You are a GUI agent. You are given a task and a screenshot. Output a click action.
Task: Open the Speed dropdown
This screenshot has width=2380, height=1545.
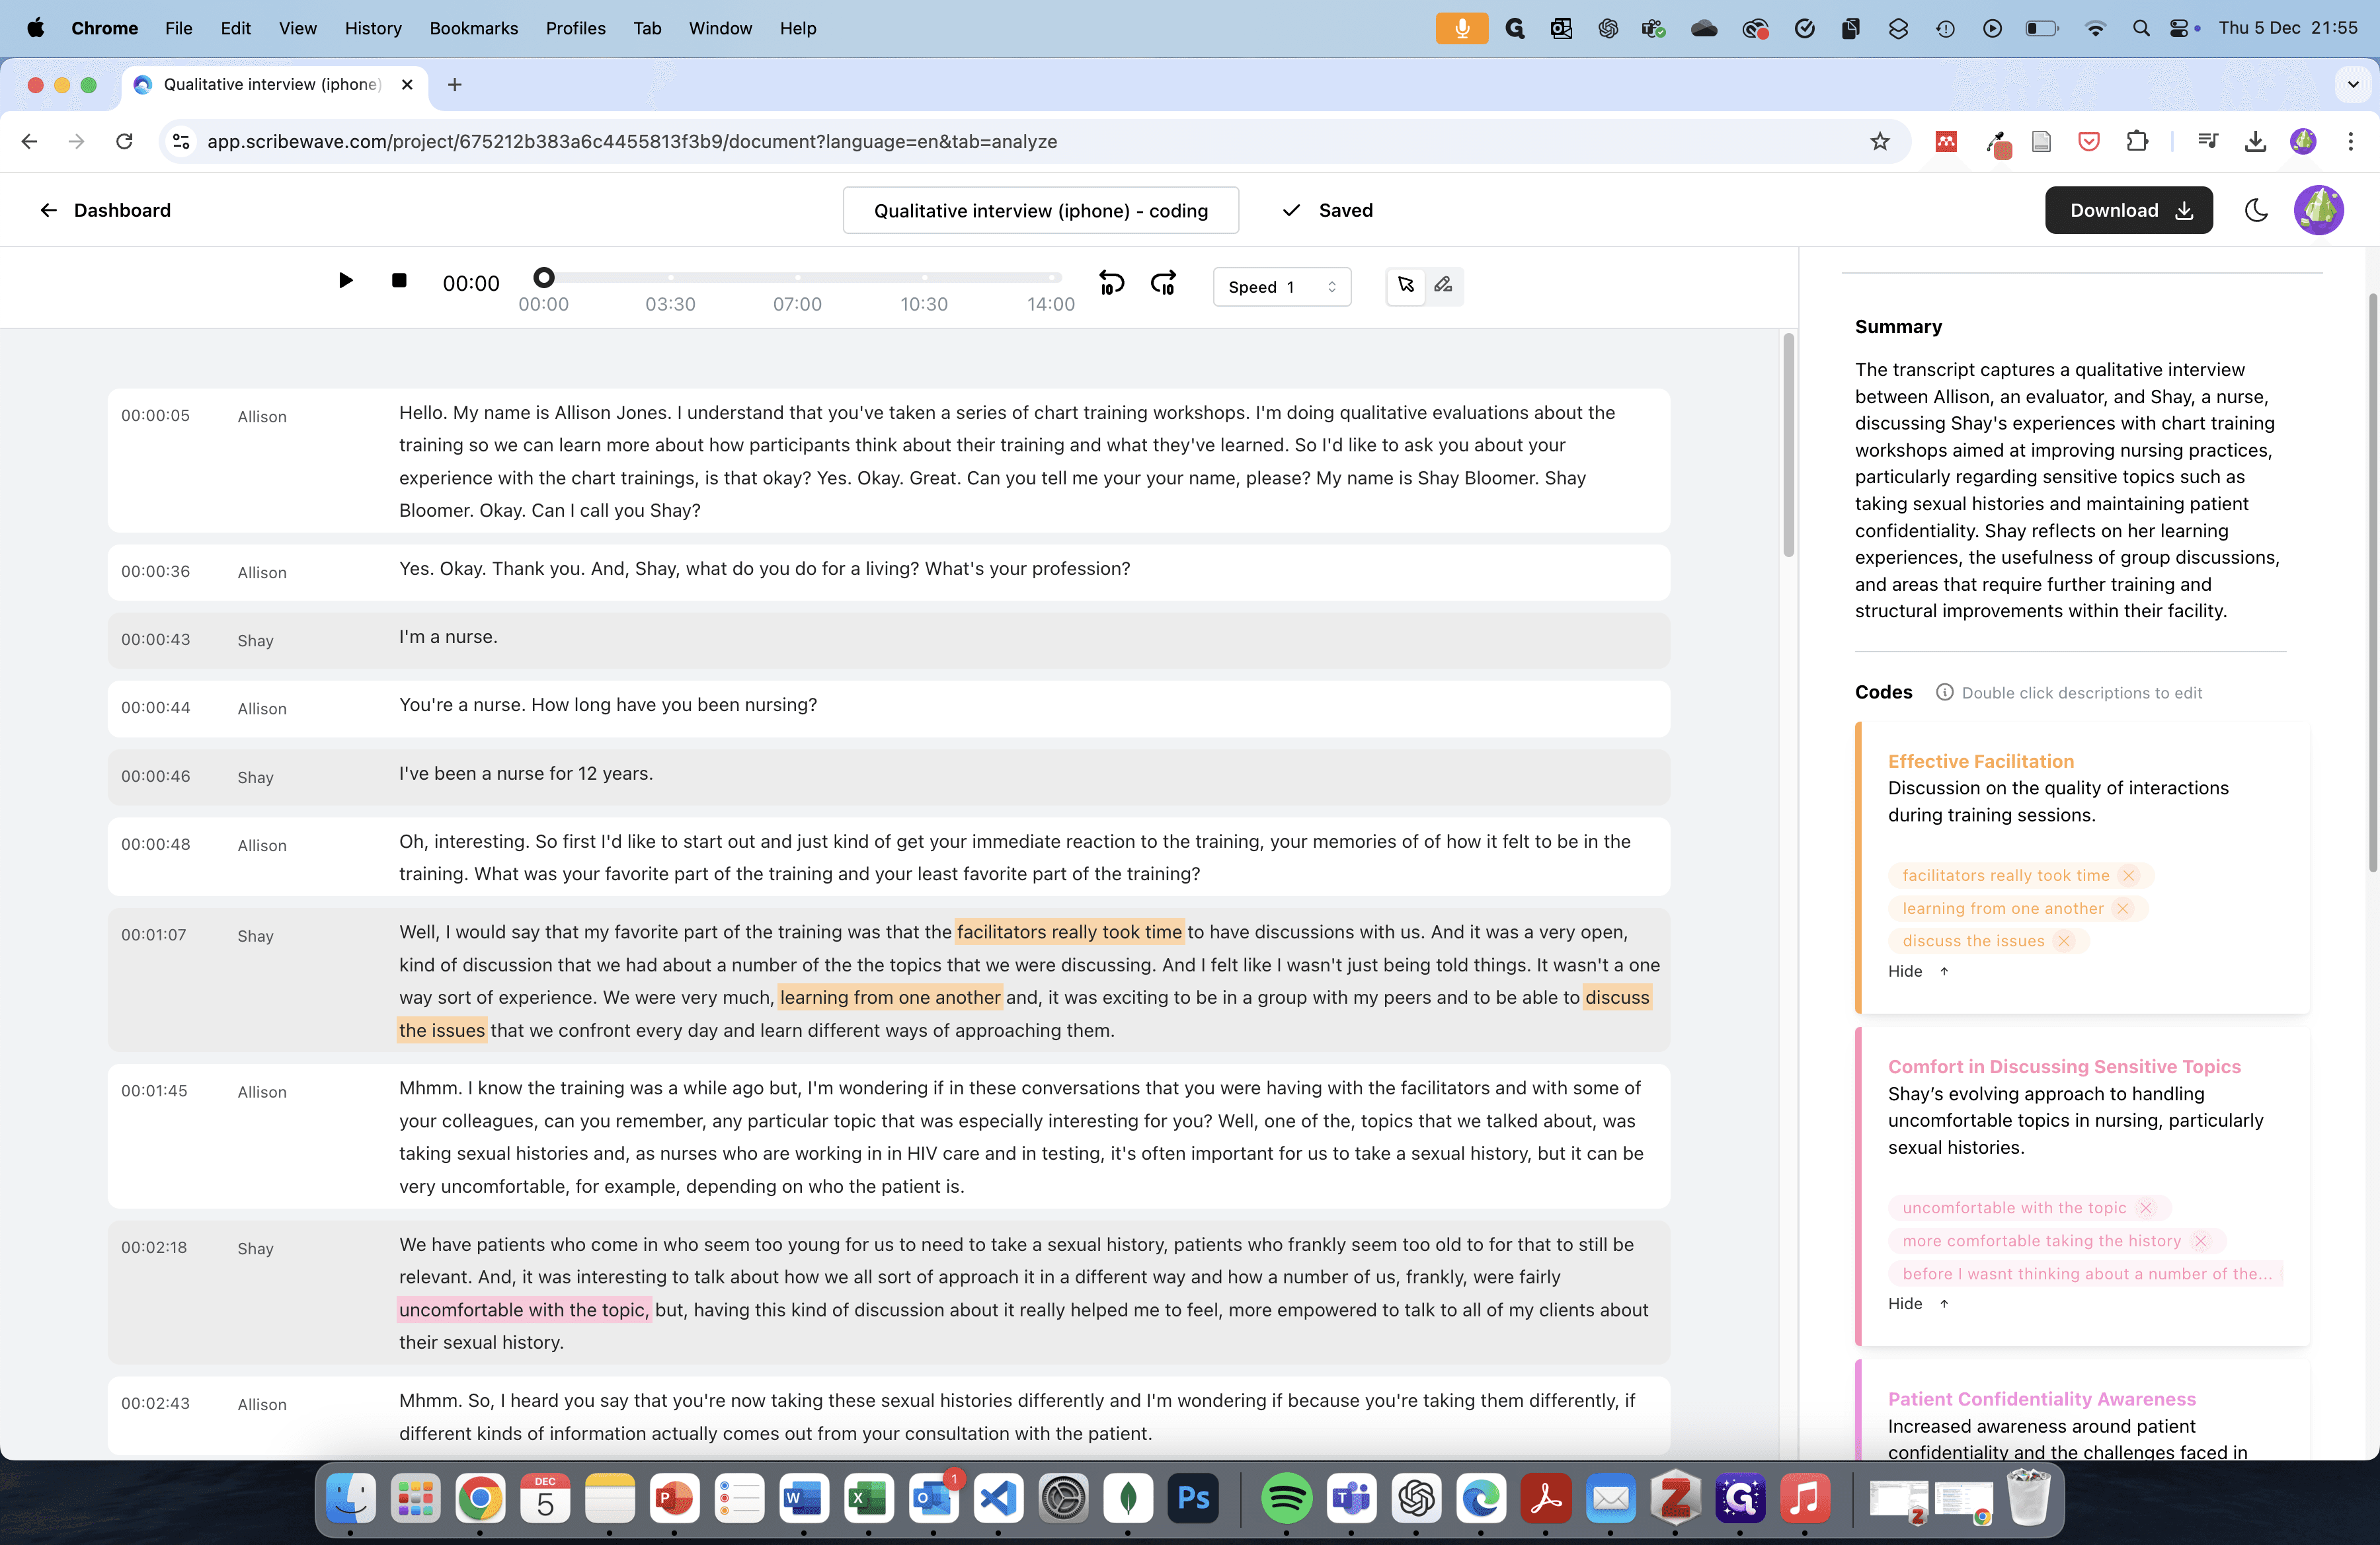click(x=1281, y=287)
